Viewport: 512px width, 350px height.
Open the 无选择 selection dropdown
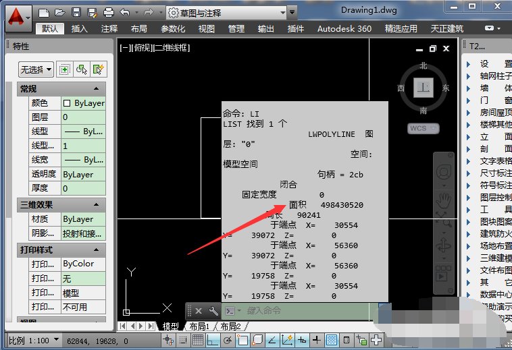(x=36, y=69)
